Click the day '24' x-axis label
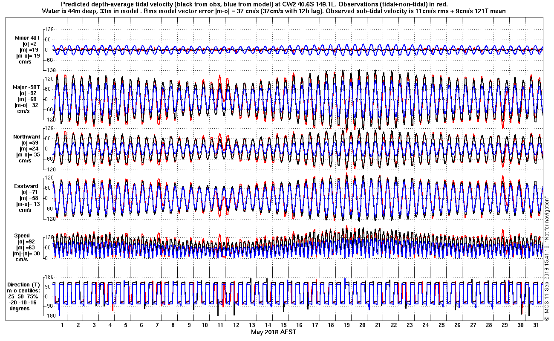The height and width of the screenshot is (341, 554). pos(425,325)
